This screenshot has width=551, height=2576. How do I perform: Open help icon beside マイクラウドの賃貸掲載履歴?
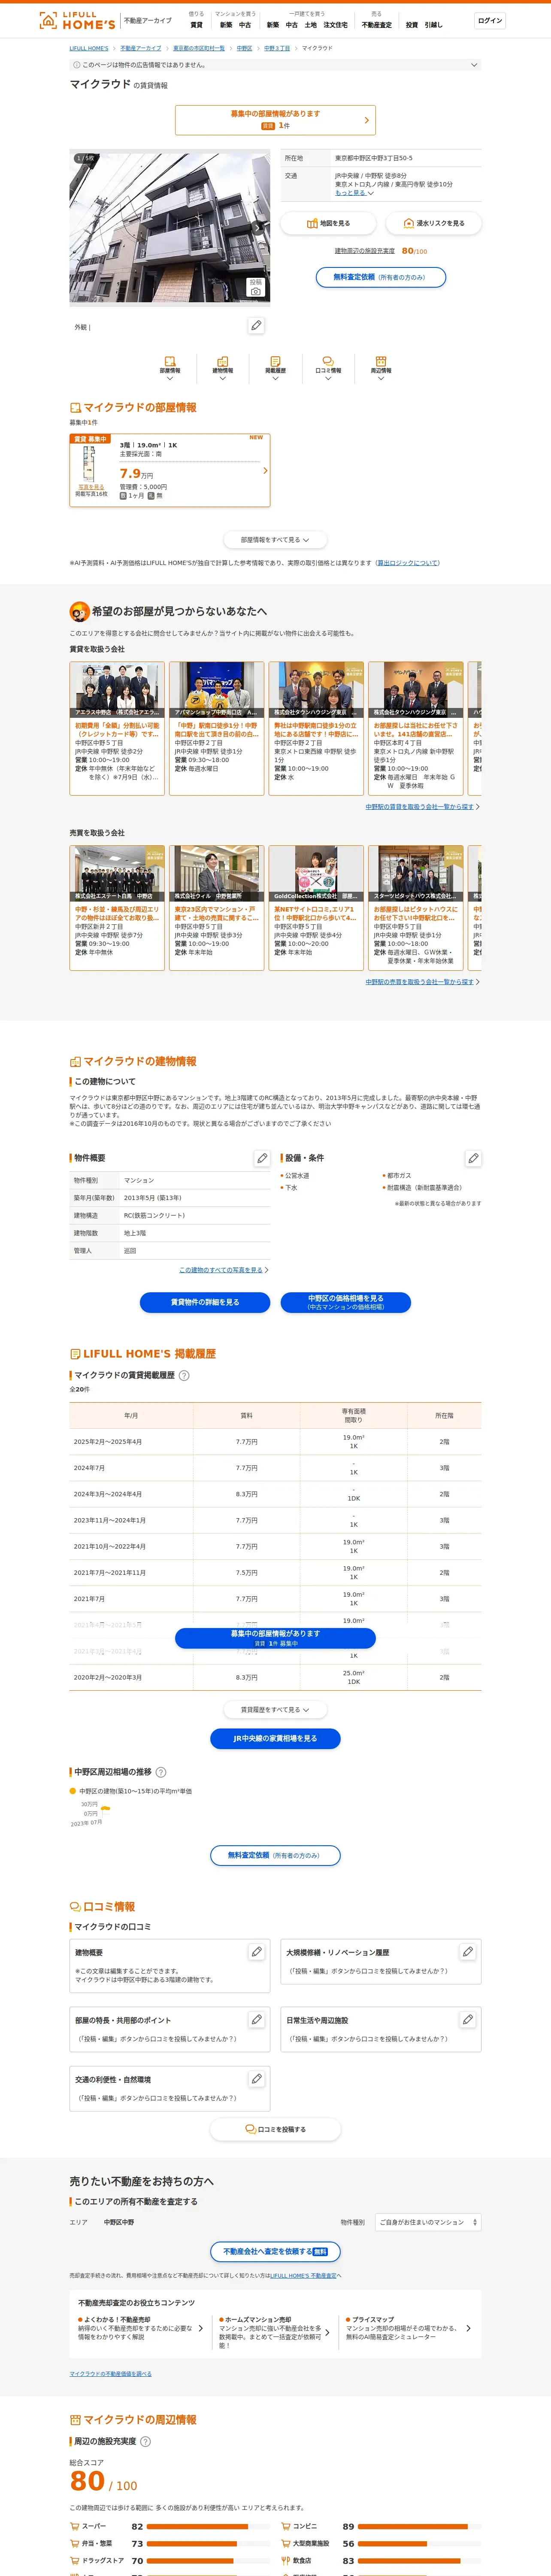(184, 1375)
